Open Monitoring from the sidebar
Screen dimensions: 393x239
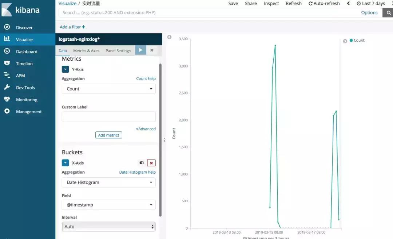tap(27, 99)
